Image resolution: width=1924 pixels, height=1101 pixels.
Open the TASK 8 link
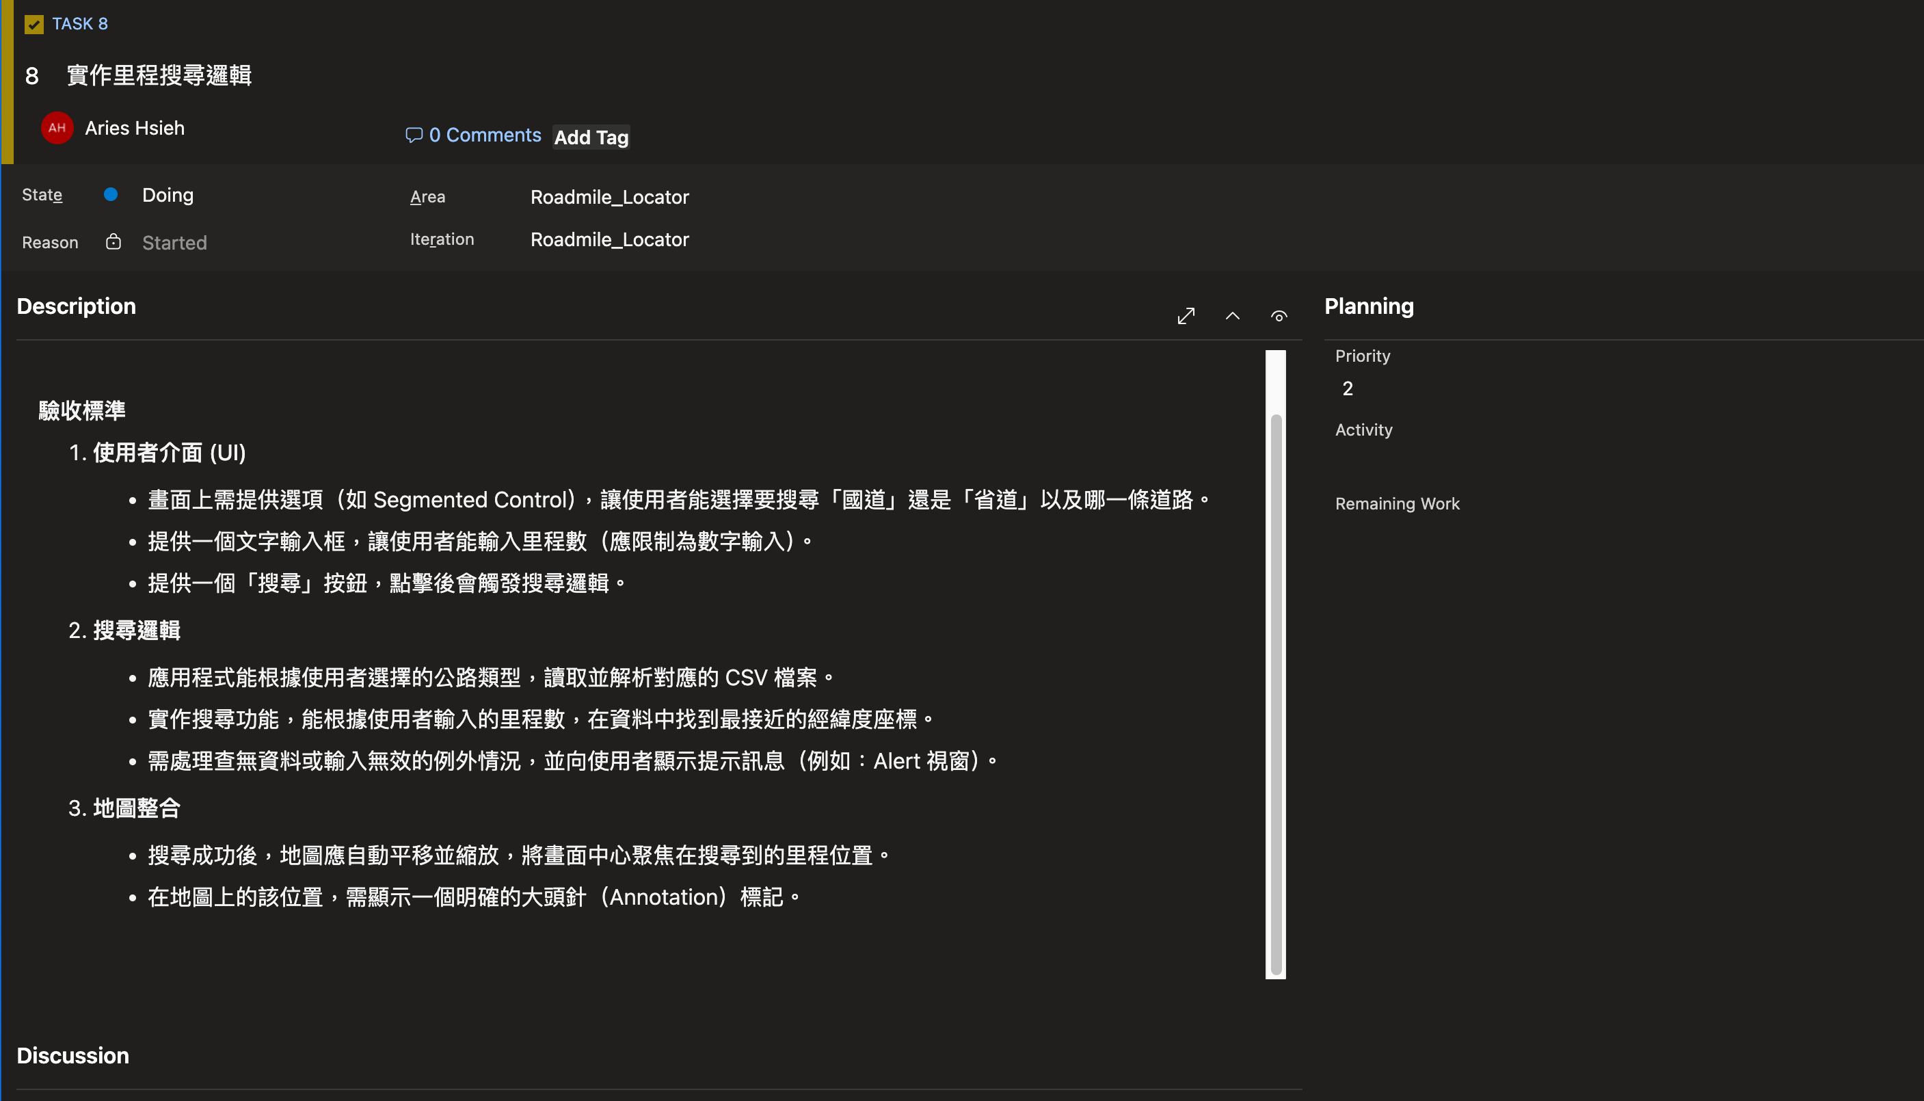coord(80,24)
